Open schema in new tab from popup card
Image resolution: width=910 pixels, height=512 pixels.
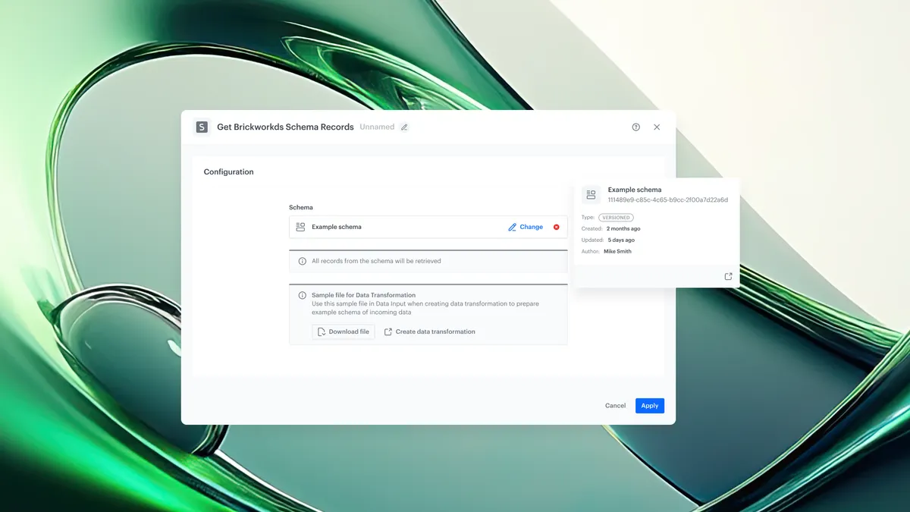(x=729, y=277)
